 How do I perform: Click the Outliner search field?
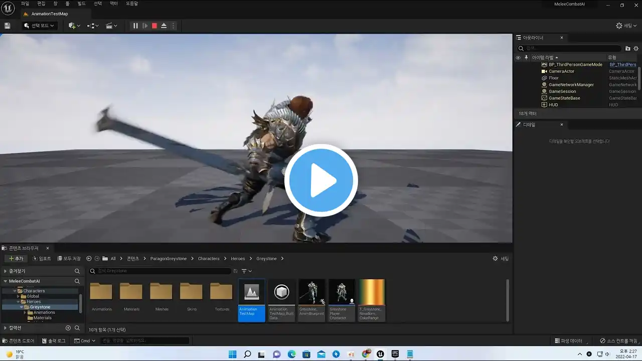(569, 48)
